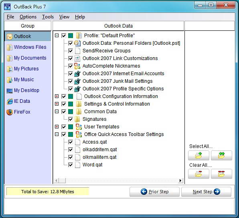Click the AutoComplete Nicknames Office icon
This screenshot has width=239, height=218.
(77, 66)
